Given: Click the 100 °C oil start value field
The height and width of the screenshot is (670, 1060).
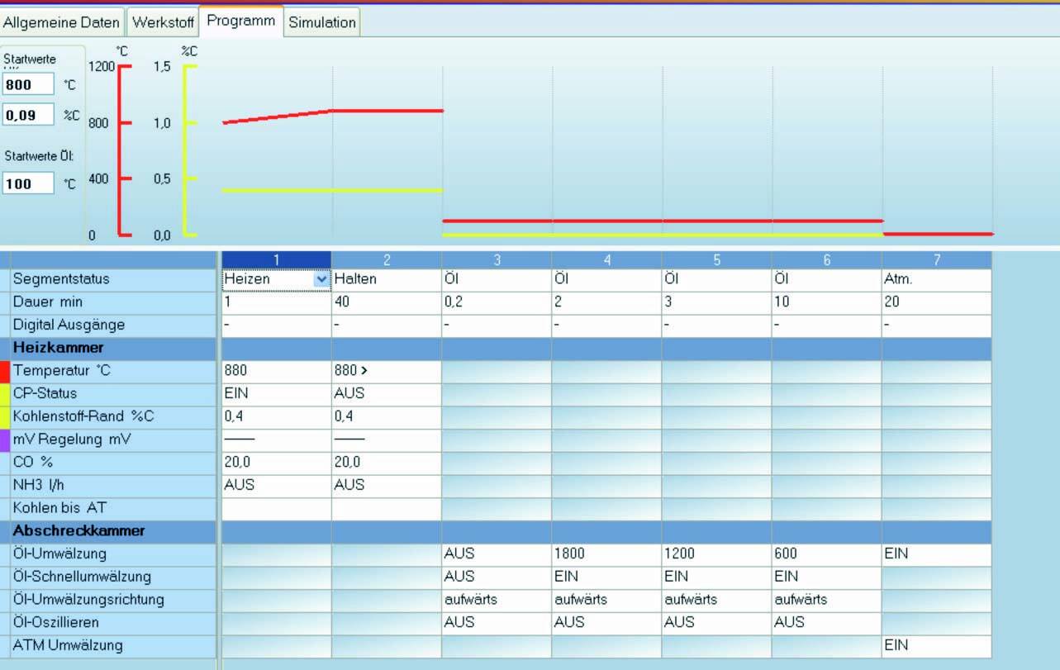Looking at the screenshot, I should [x=28, y=183].
